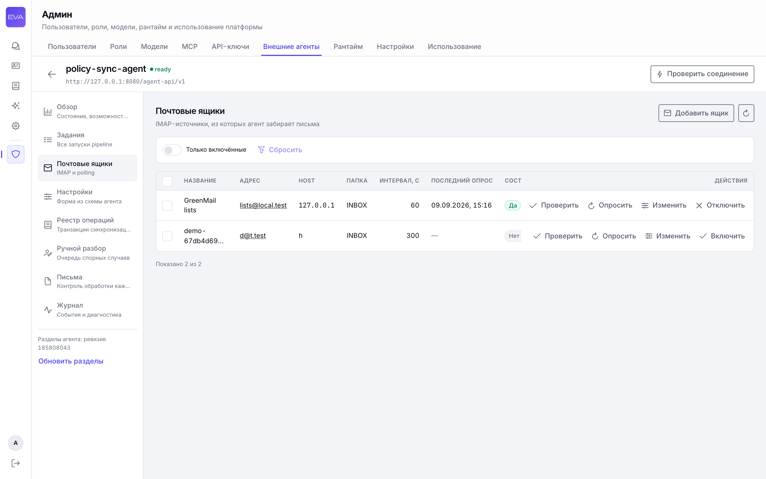Click Включить for the demo-67db4d69 mailbox
The height and width of the screenshot is (479, 766).
[x=722, y=236]
